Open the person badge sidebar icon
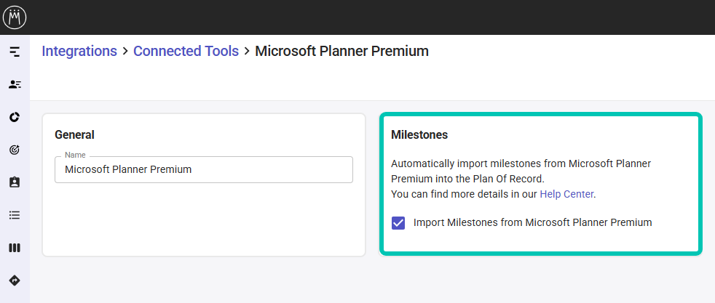The height and width of the screenshot is (303, 715). 15,182
